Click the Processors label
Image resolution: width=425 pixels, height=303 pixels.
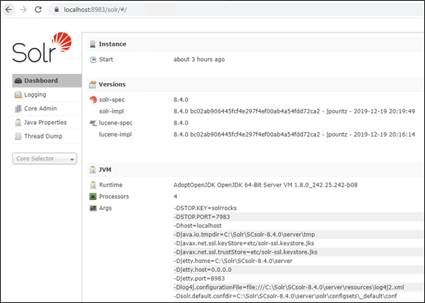[114, 197]
